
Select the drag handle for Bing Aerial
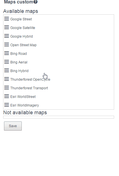pos(7,62)
